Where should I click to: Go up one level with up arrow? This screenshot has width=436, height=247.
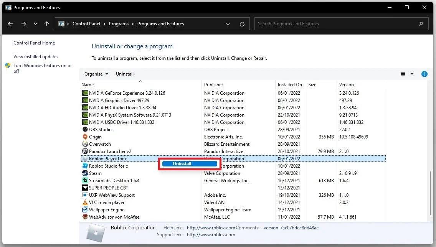[x=47, y=24]
